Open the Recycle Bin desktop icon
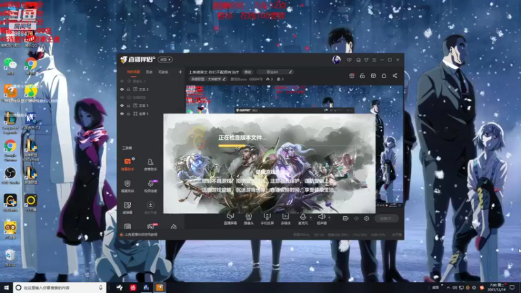The width and height of the screenshot is (521, 293). click(x=10, y=258)
